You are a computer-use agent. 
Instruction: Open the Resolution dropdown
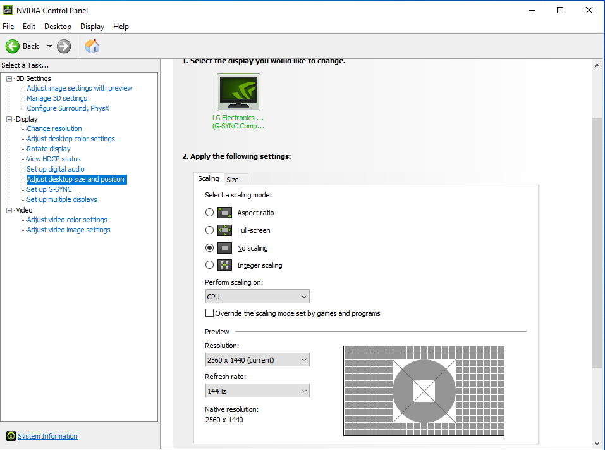pyautogui.click(x=257, y=360)
